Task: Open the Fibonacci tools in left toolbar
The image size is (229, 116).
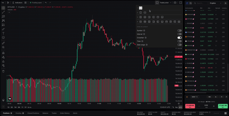Action: click(x=3, y=16)
